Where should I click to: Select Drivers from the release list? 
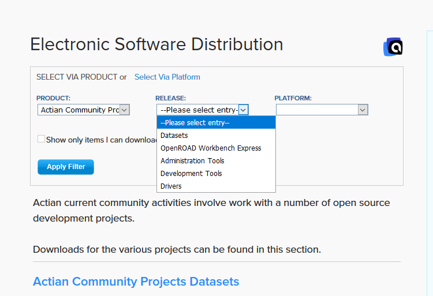171,186
